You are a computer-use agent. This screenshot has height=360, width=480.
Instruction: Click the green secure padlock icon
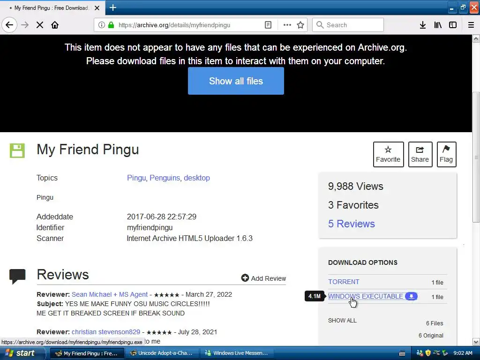click(x=111, y=25)
